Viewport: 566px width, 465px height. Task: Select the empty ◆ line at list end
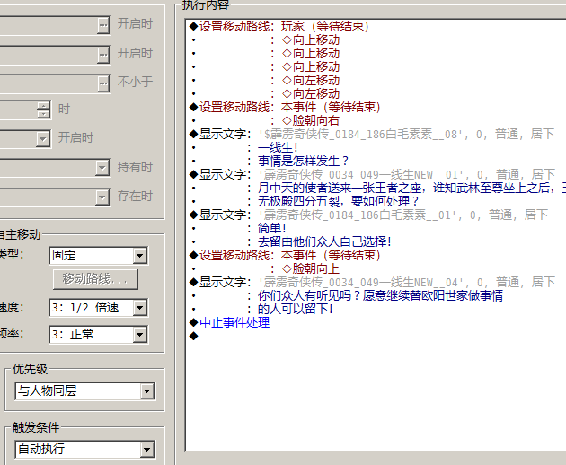(194, 337)
